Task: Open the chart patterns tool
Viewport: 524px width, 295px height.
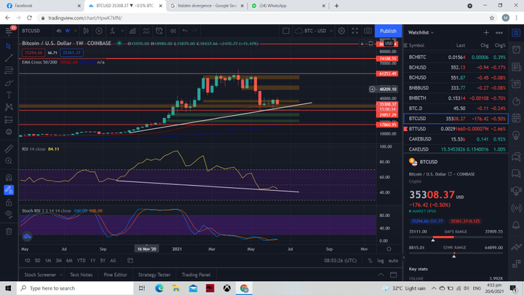Action: 9,107
